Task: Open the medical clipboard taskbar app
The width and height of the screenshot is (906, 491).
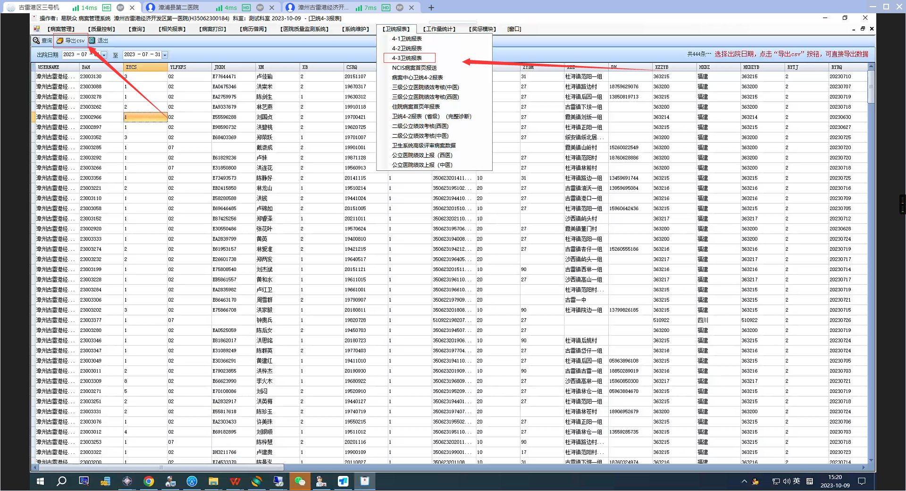Action: point(365,481)
